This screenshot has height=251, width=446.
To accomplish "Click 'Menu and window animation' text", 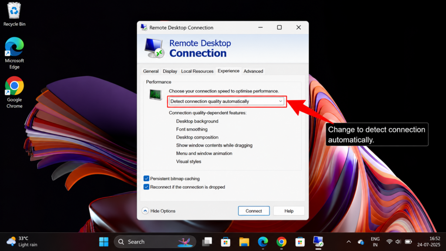I will 204,153.
